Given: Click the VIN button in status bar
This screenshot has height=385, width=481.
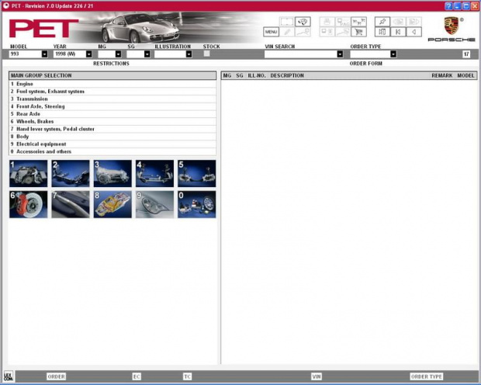Looking at the screenshot, I should (317, 376).
